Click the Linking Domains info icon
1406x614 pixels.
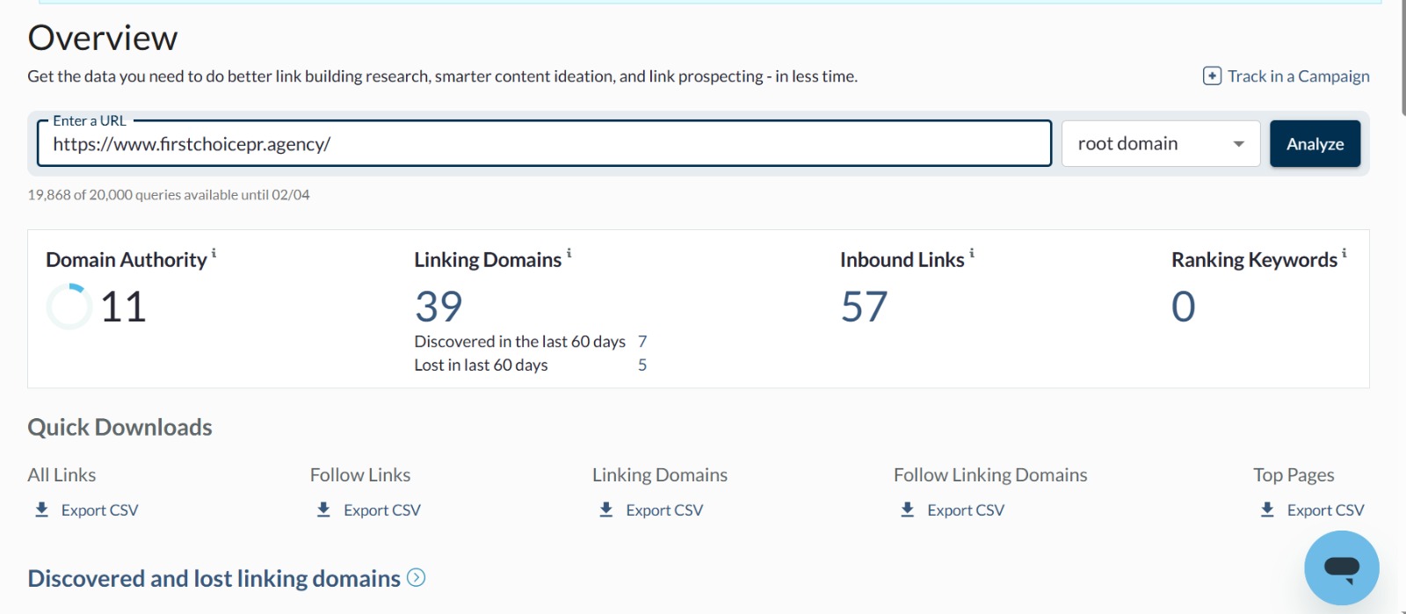(x=569, y=254)
